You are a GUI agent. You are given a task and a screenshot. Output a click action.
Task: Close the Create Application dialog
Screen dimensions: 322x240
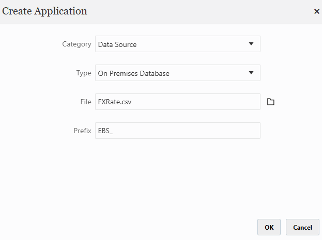[x=317, y=11]
